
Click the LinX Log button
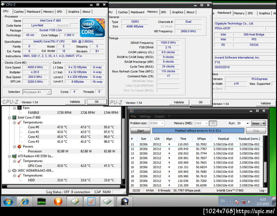click(x=263, y=191)
